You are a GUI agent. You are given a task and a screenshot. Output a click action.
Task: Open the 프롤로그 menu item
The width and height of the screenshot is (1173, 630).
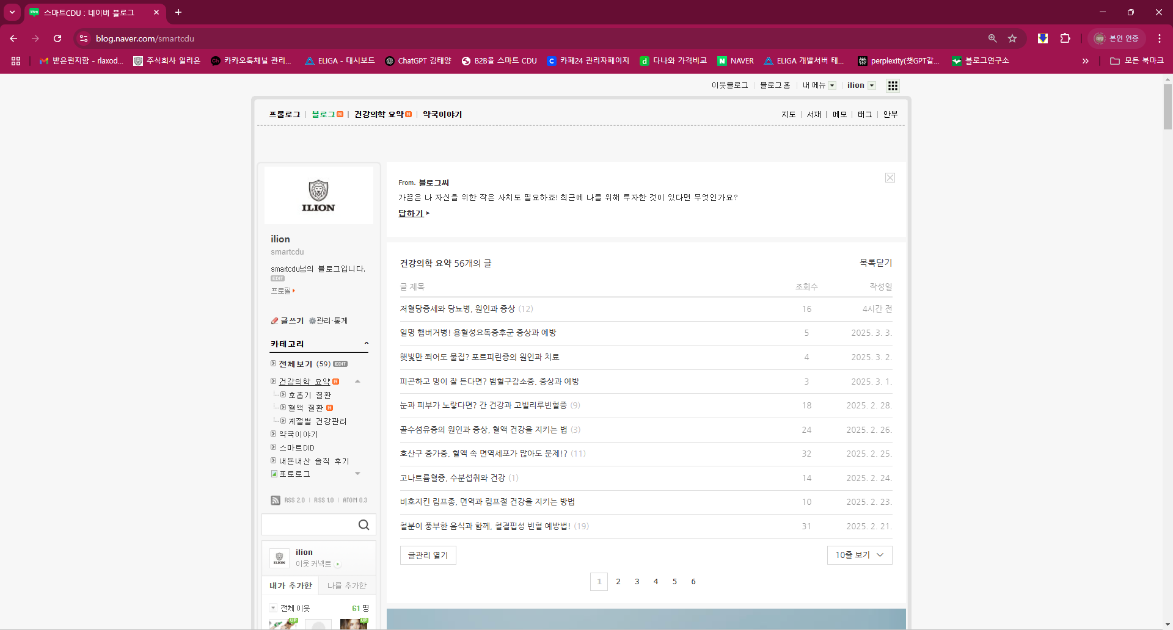click(x=285, y=114)
